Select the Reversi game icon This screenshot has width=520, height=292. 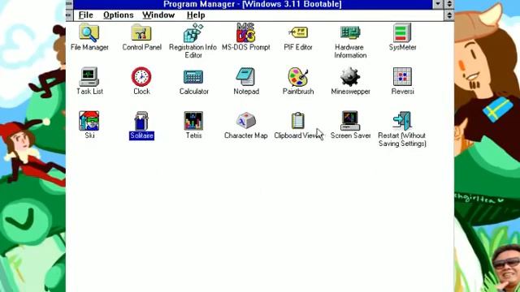402,77
